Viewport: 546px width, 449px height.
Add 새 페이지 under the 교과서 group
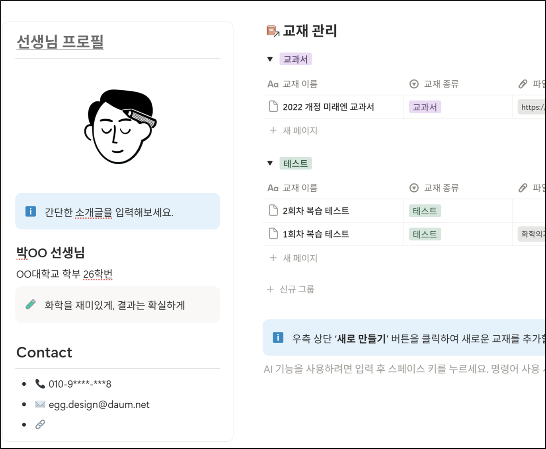click(294, 130)
